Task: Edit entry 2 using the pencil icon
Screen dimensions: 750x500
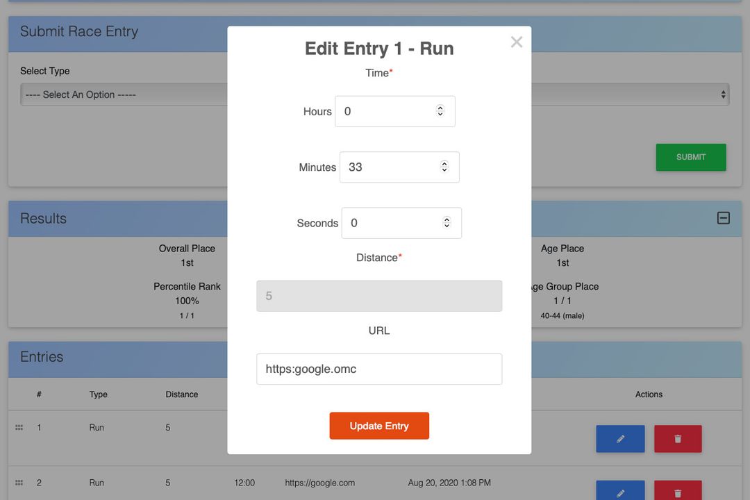Action: tap(619, 493)
